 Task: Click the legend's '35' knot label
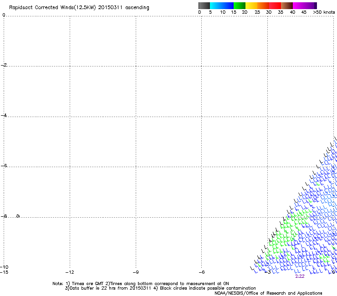[x=281, y=12]
